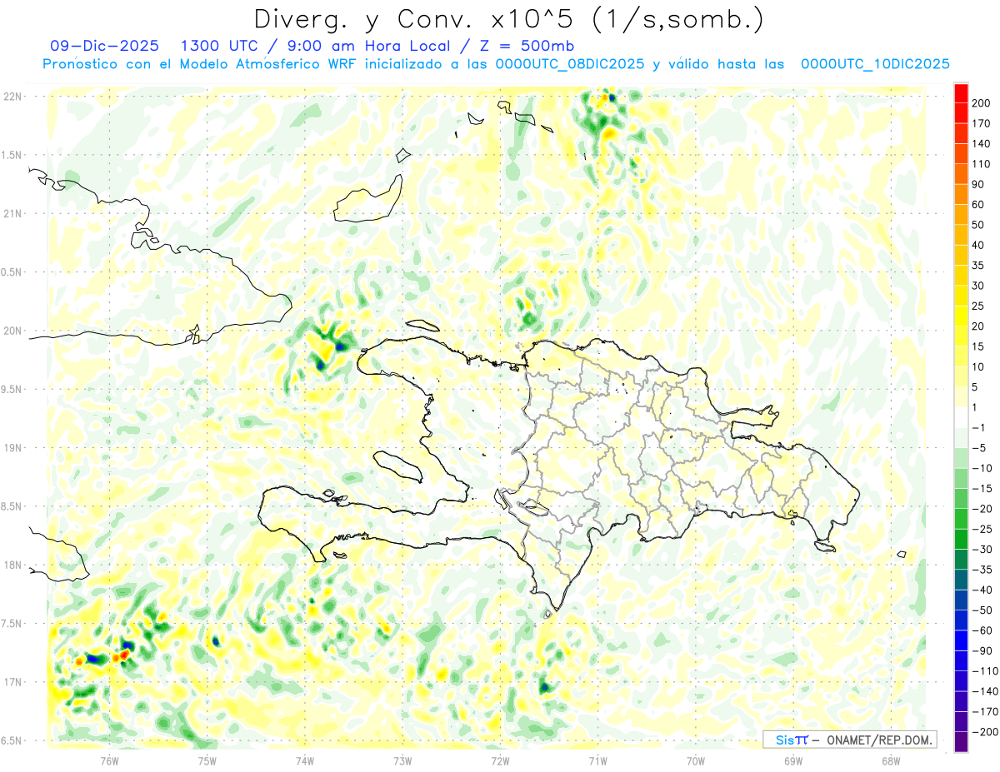Click colorbar value '110' in positive range

(x=981, y=164)
